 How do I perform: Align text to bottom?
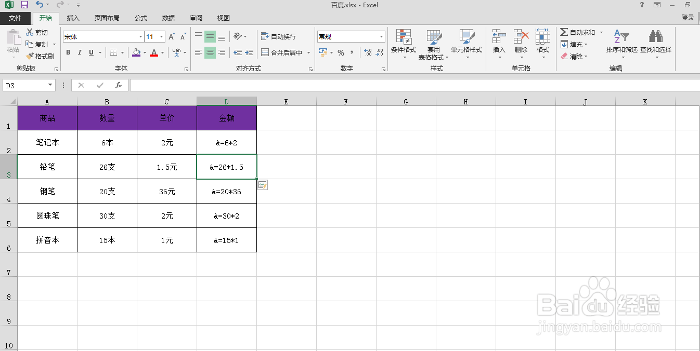[222, 37]
